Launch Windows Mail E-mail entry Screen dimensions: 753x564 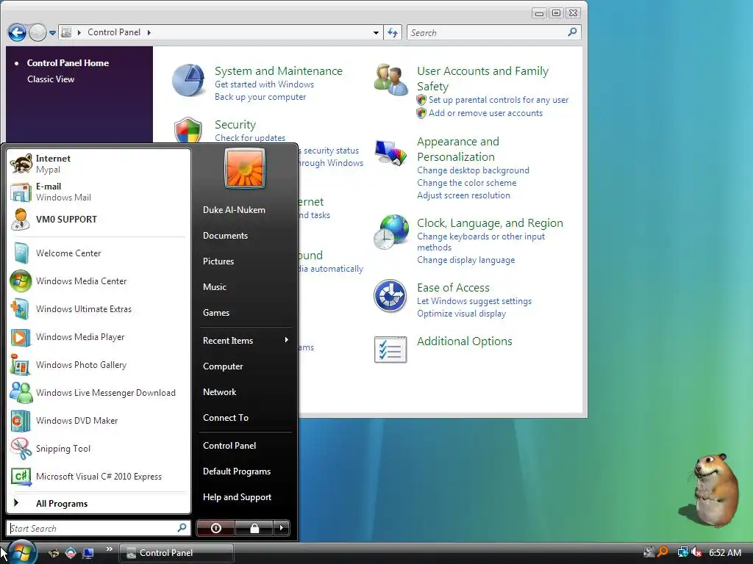(99, 192)
